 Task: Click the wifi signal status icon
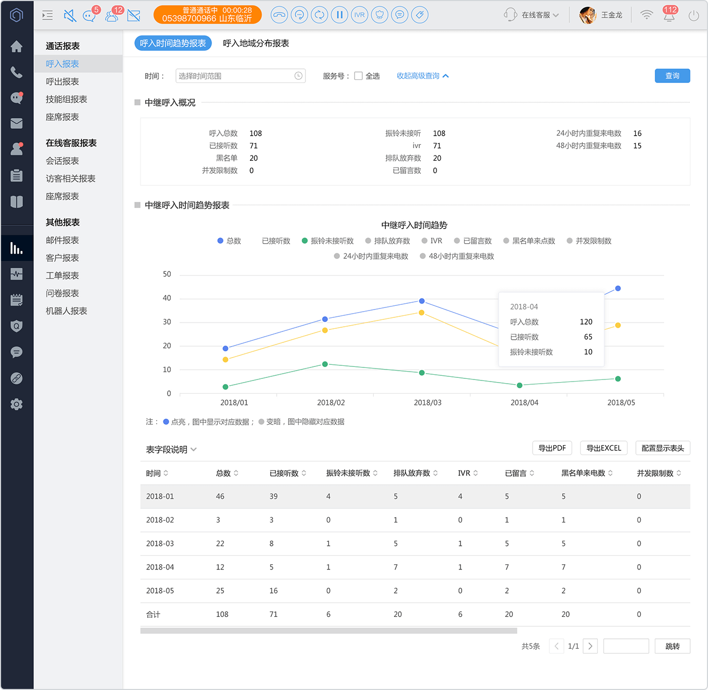[x=646, y=15]
